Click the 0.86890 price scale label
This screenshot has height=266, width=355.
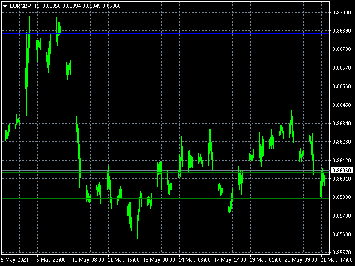point(342,31)
